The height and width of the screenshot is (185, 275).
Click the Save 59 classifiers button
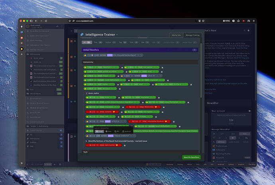click(x=191, y=157)
